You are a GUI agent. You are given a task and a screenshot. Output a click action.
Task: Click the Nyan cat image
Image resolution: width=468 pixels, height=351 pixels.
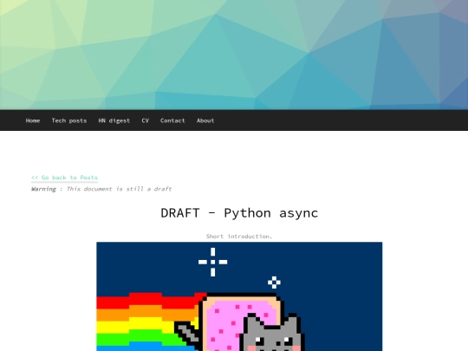point(239,296)
